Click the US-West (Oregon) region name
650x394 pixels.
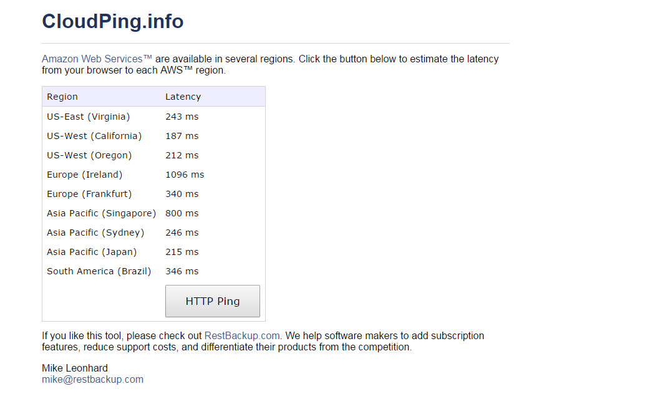pyautogui.click(x=89, y=155)
